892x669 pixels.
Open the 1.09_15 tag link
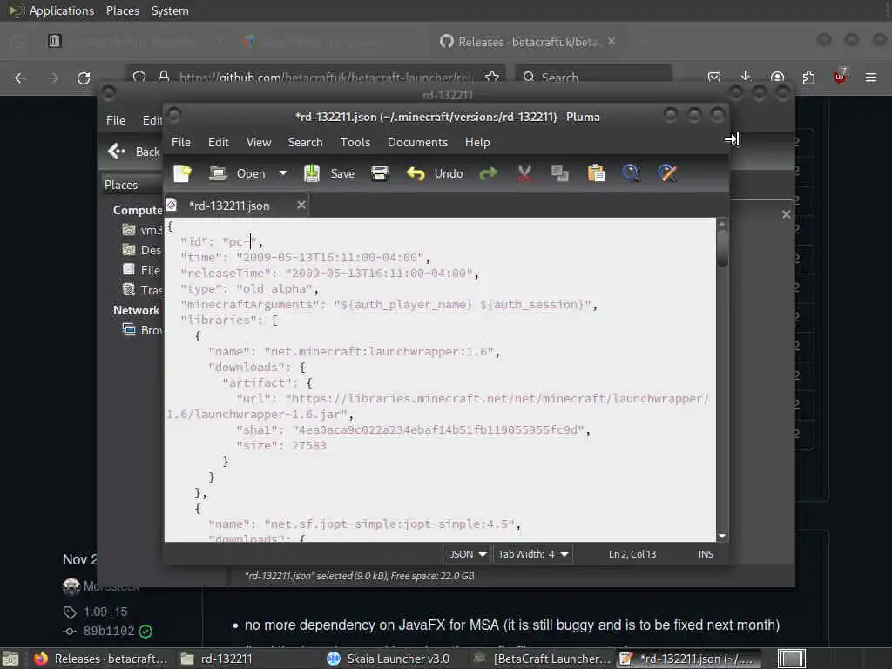pyautogui.click(x=105, y=612)
